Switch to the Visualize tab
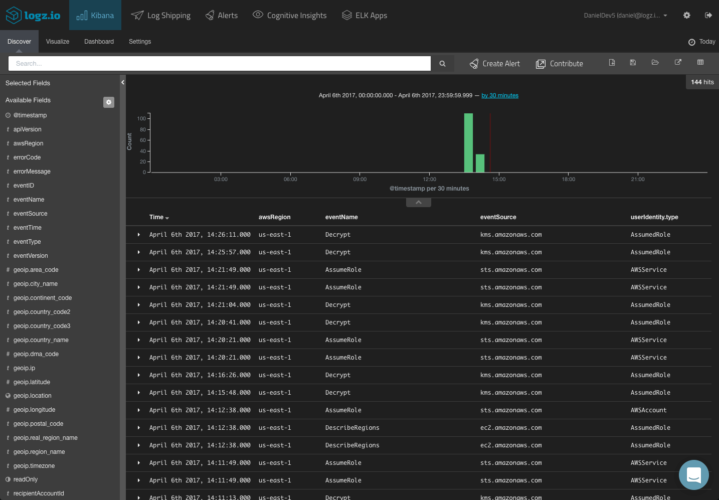The width and height of the screenshot is (719, 500). coord(57,42)
